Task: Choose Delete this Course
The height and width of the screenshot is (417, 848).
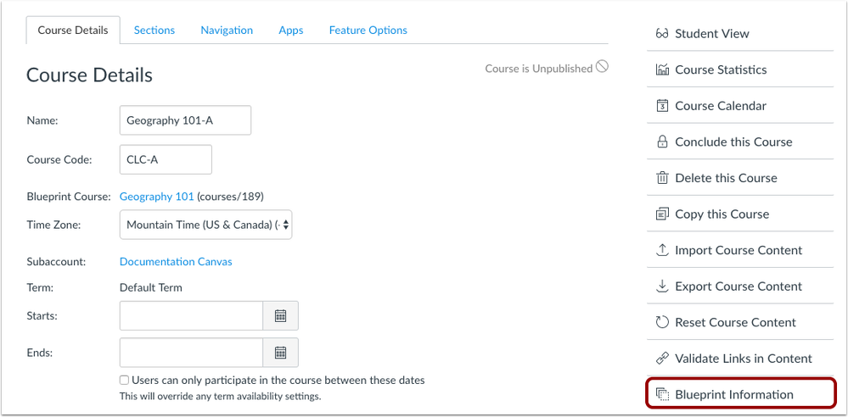Action: (740, 178)
